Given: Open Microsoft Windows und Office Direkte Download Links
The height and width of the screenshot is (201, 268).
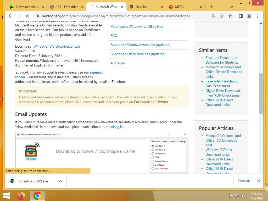Looking at the screenshot, I should [x=224, y=72].
